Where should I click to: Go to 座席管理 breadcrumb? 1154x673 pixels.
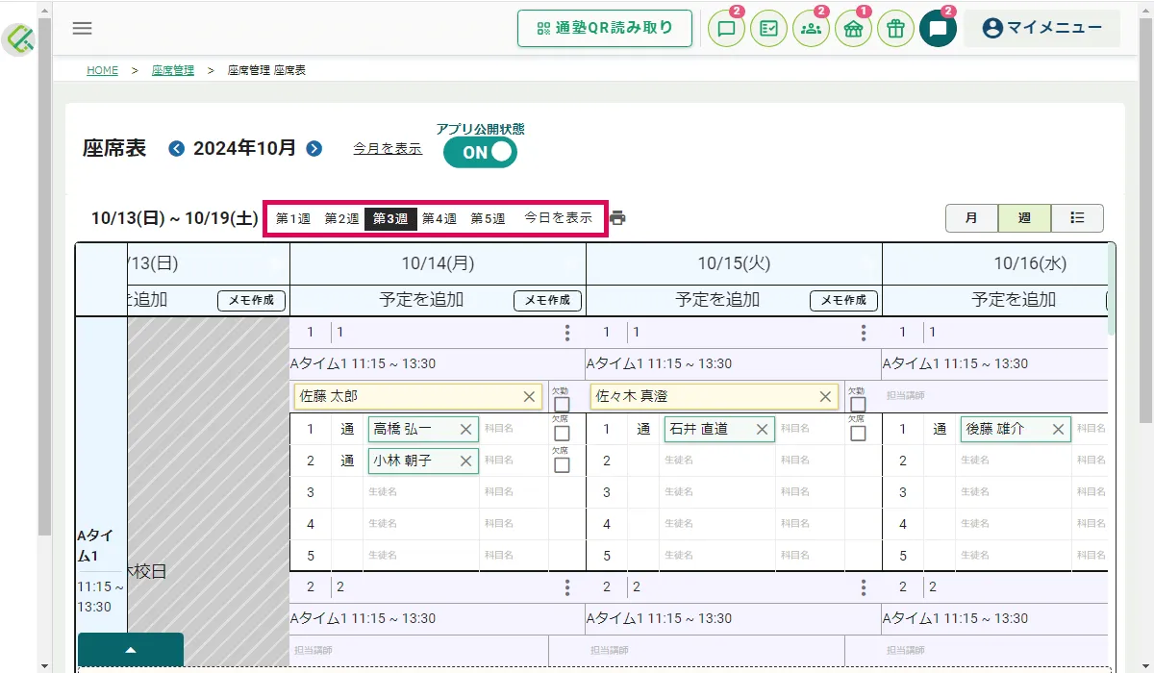coord(173,70)
